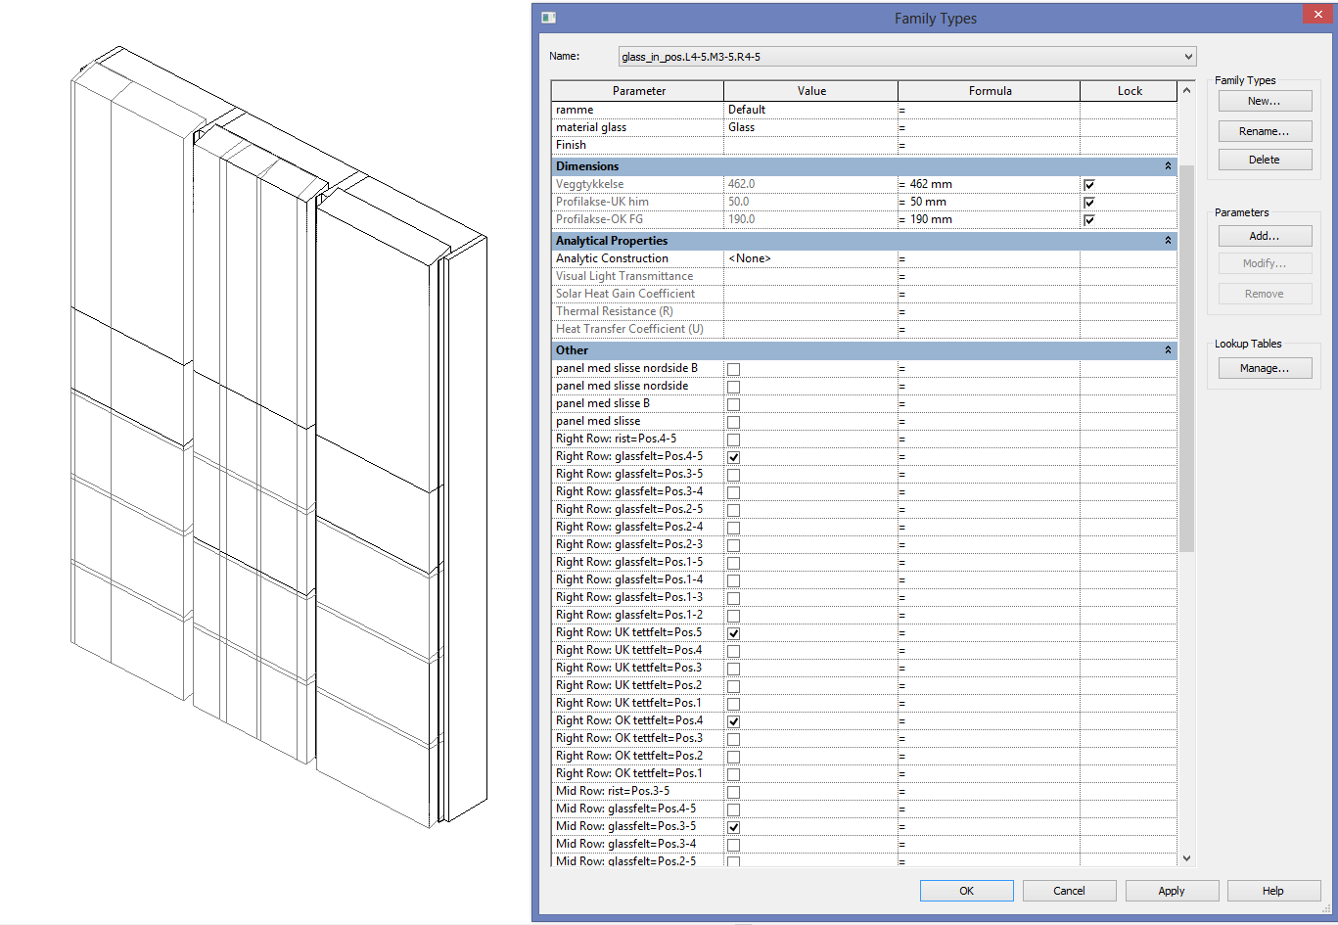Click Analytic Construction <None> value
This screenshot has width=1338, height=925.
pos(810,258)
